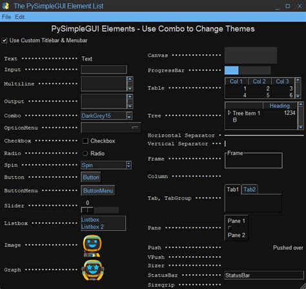Click Output scrollbar up arrow

click(x=130, y=97)
